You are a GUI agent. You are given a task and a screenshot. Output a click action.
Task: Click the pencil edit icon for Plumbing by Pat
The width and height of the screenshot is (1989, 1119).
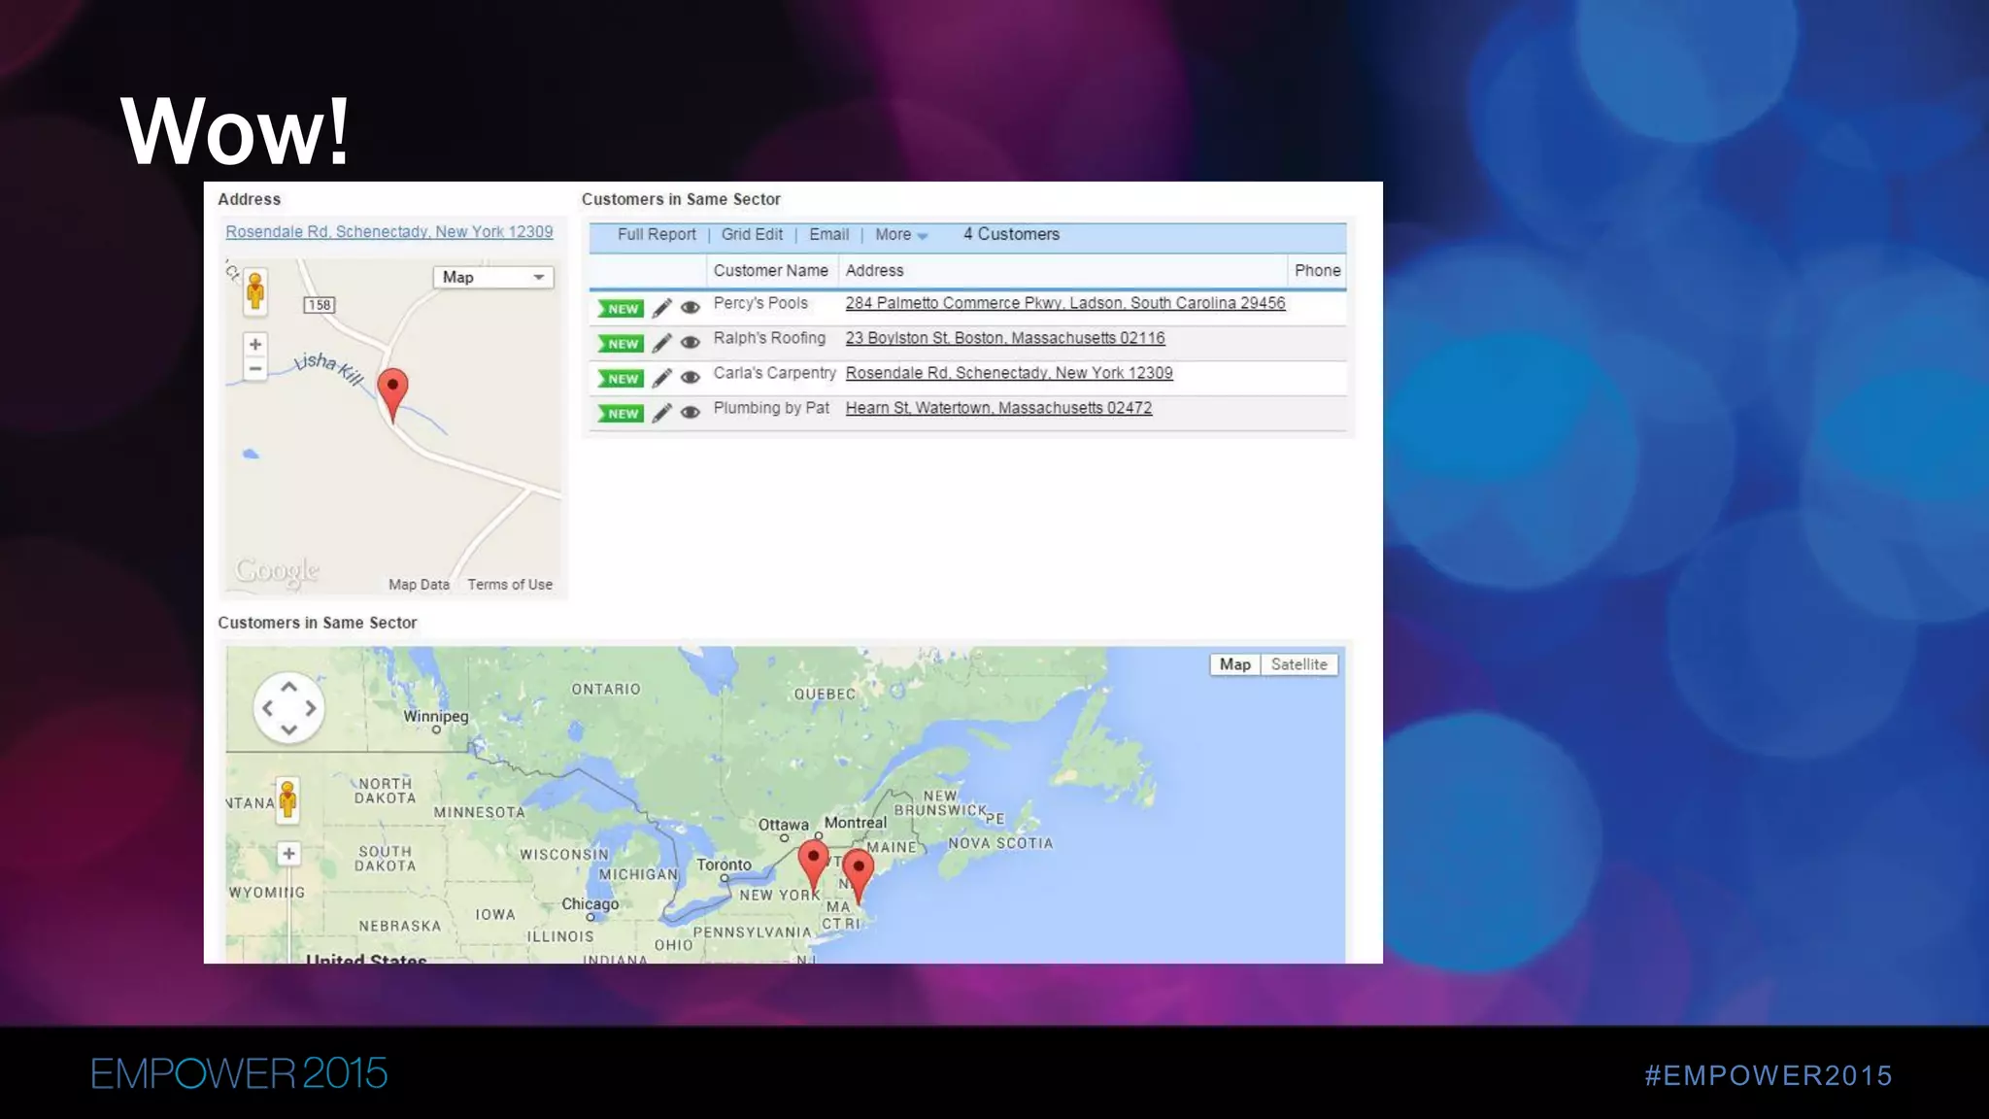tap(661, 413)
